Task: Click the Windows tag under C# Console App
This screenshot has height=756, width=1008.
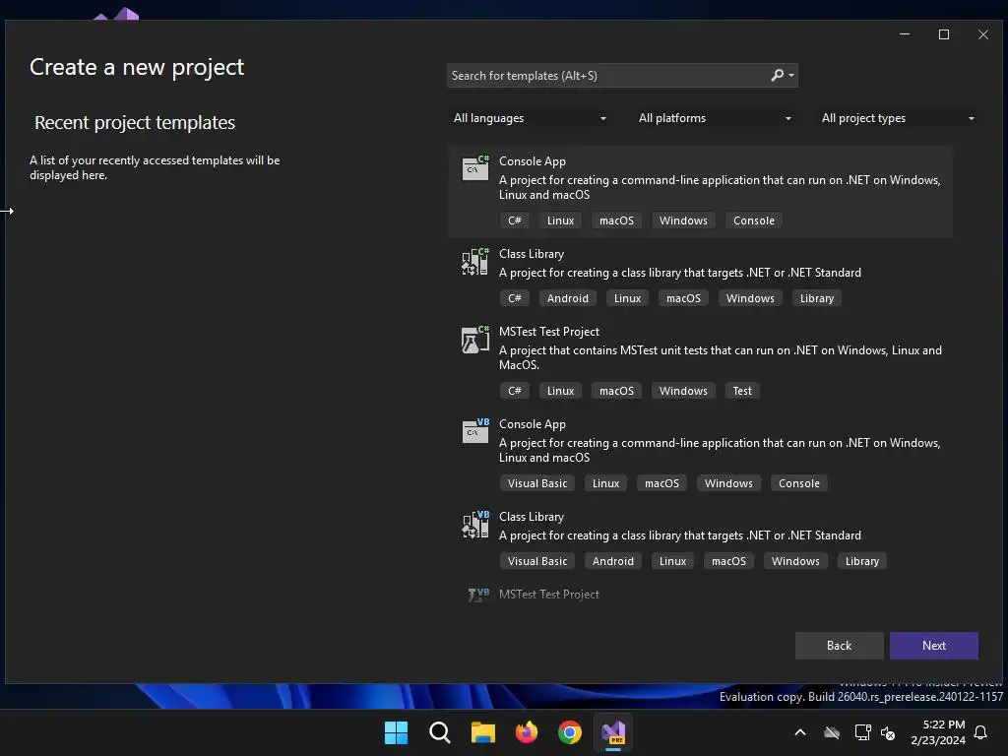Action: click(x=683, y=220)
